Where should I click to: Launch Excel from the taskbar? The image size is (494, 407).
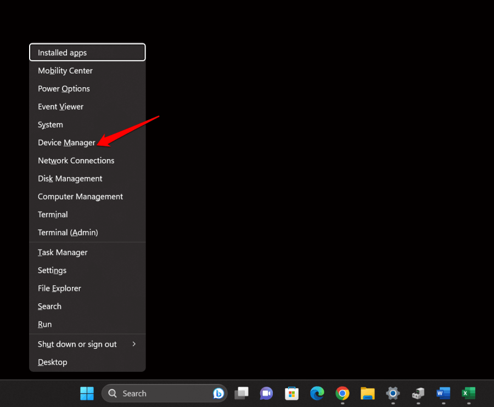point(468,393)
